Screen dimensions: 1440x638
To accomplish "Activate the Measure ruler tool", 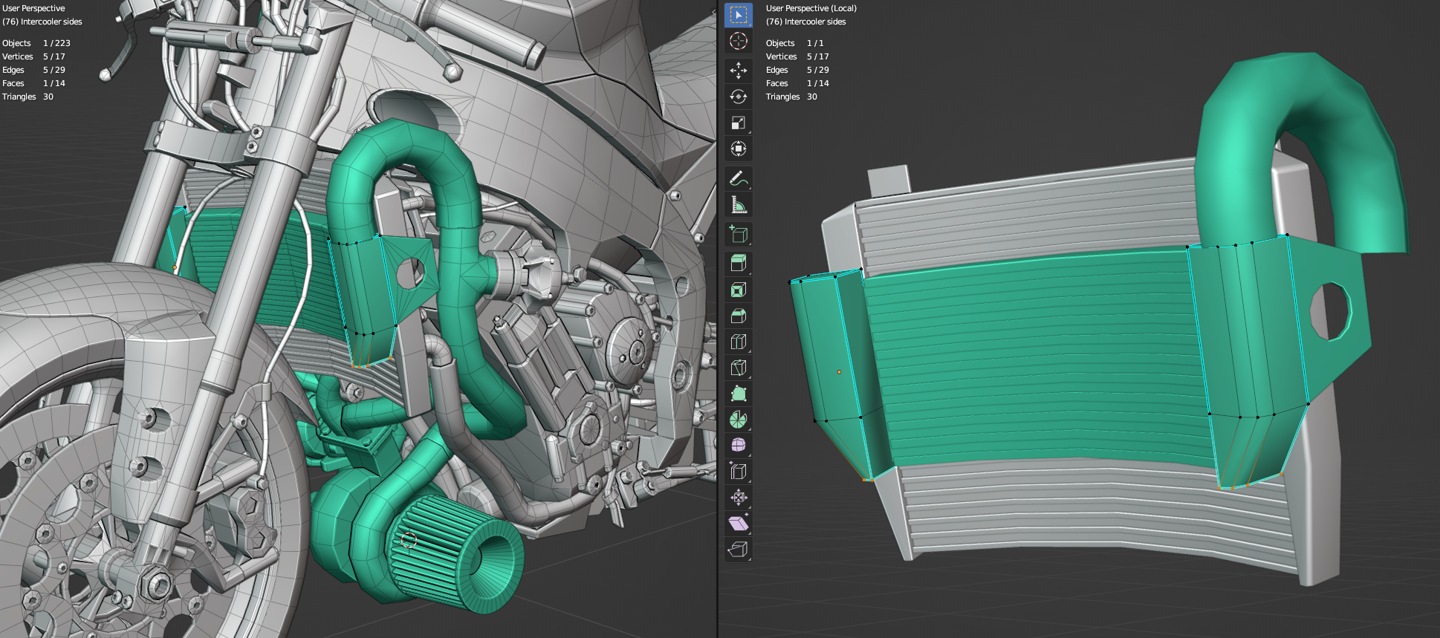I will 738,205.
